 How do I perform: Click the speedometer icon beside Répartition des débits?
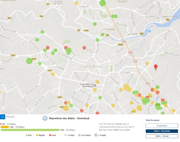(45, 118)
